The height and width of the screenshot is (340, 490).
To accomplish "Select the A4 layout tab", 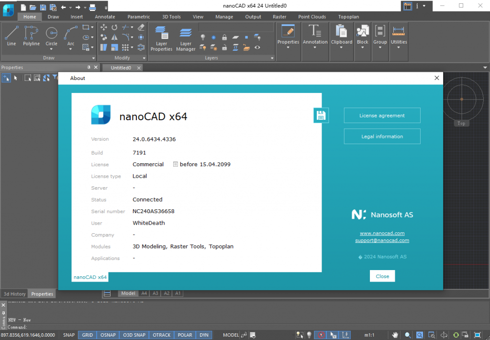I will (x=144, y=293).
